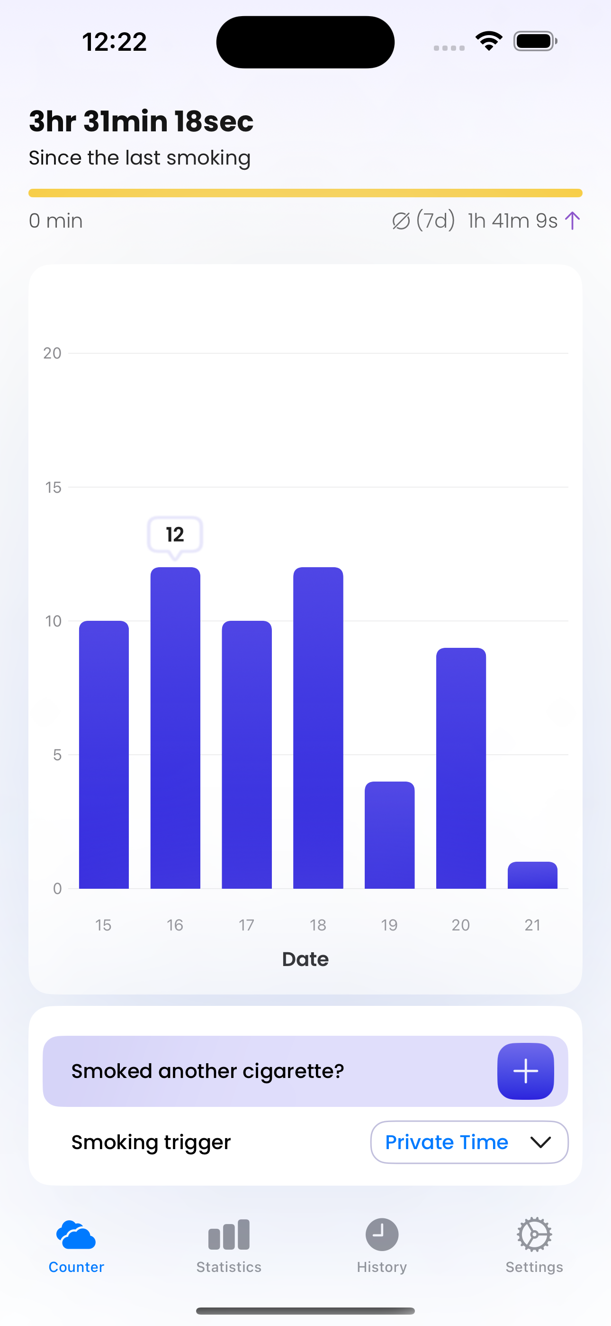This screenshot has height=1326, width=611.
Task: Switch to the History tab label
Action: (x=382, y=1267)
